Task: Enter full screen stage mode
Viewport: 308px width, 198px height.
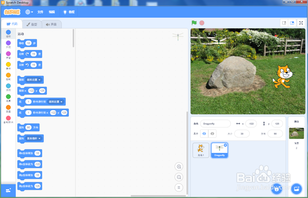Action: (x=301, y=23)
